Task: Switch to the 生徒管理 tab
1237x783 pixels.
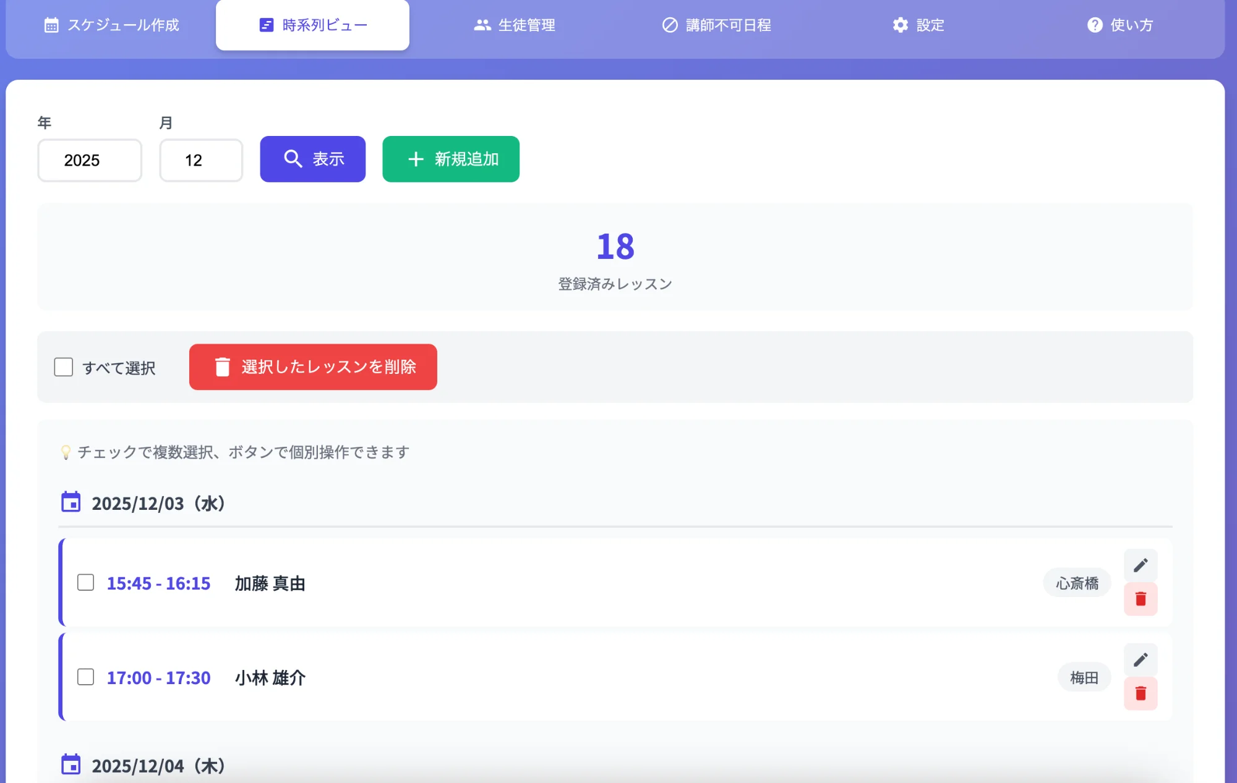Action: point(515,25)
